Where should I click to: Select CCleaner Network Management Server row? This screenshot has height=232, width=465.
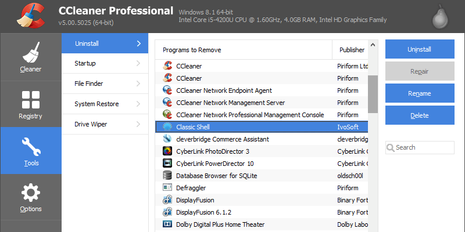[262, 103]
